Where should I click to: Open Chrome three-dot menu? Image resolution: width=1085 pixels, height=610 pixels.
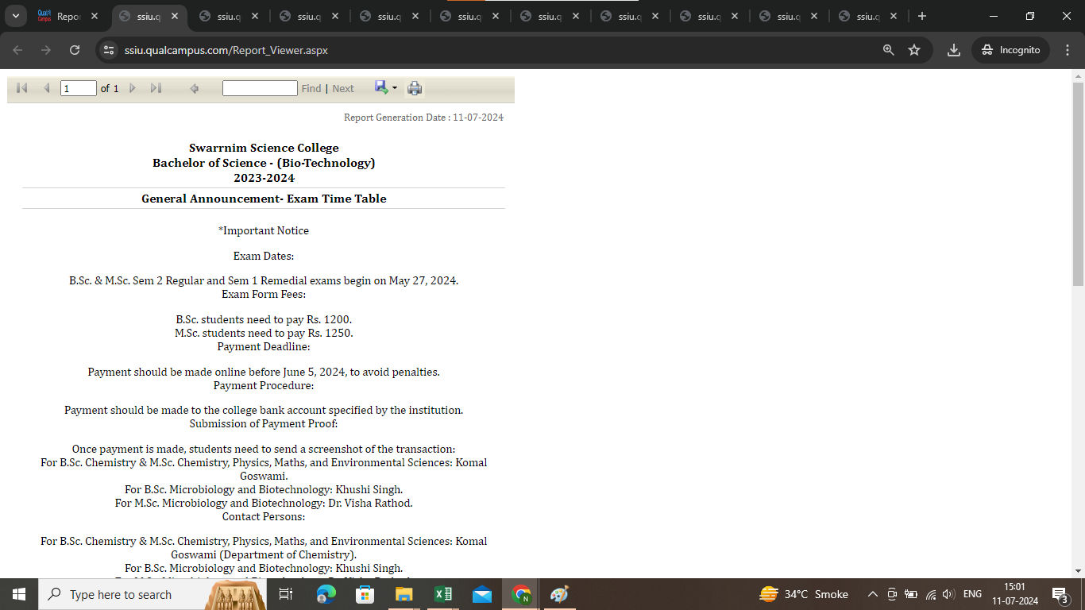(1067, 50)
